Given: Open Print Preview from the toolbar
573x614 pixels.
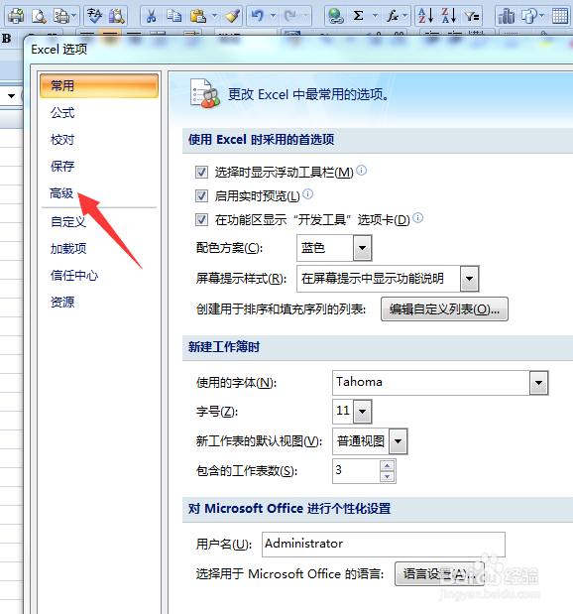Looking at the screenshot, I should [x=39, y=16].
